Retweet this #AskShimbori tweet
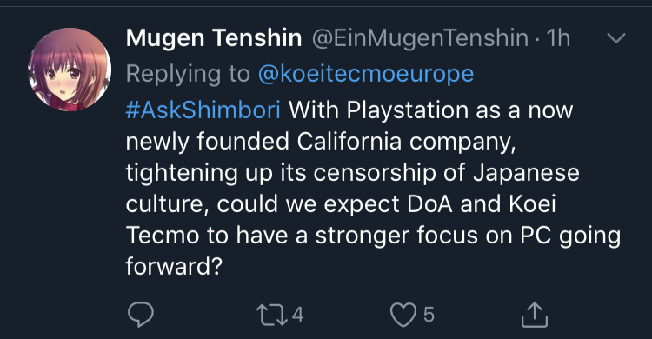Screen dimensions: 652x339 point(271,315)
